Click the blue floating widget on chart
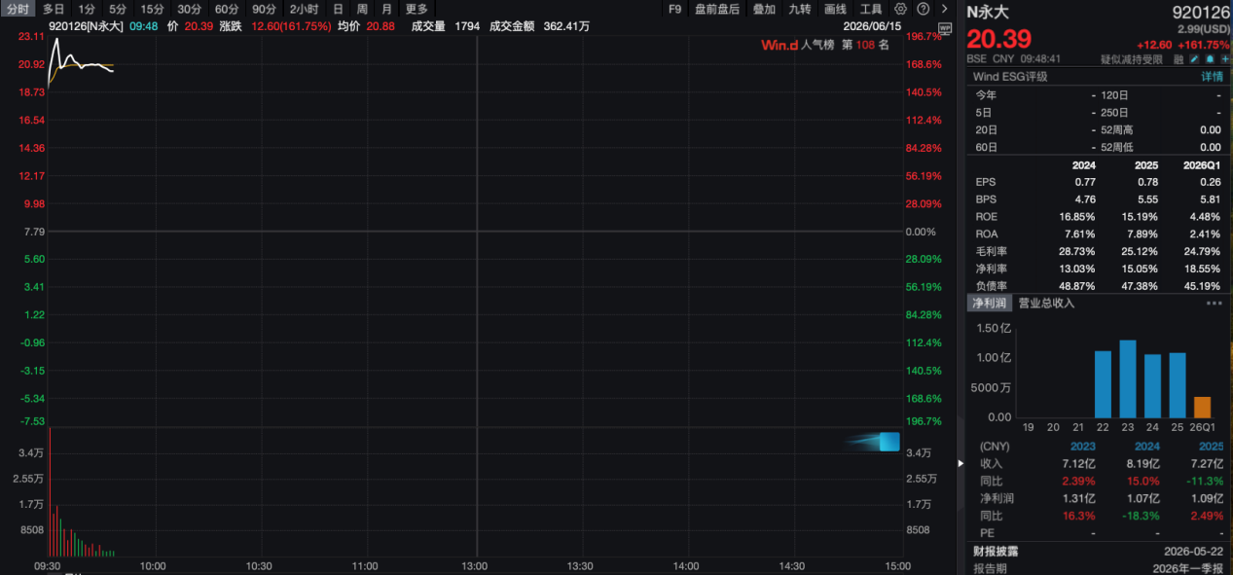This screenshot has height=575, width=1233. (888, 442)
